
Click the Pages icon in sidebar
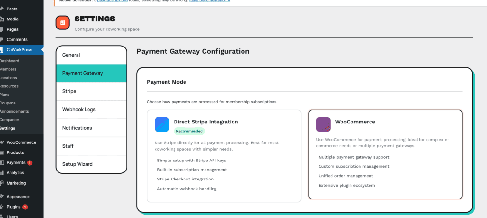(x=1, y=29)
